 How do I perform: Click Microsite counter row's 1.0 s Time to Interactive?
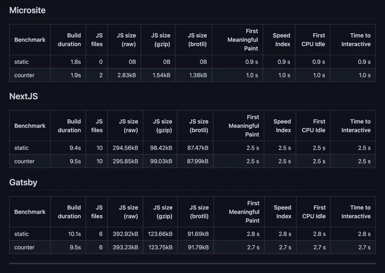click(365, 75)
